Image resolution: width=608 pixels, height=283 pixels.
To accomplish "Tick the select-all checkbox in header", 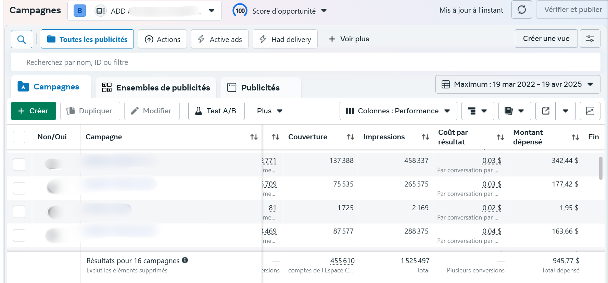I will [x=19, y=137].
